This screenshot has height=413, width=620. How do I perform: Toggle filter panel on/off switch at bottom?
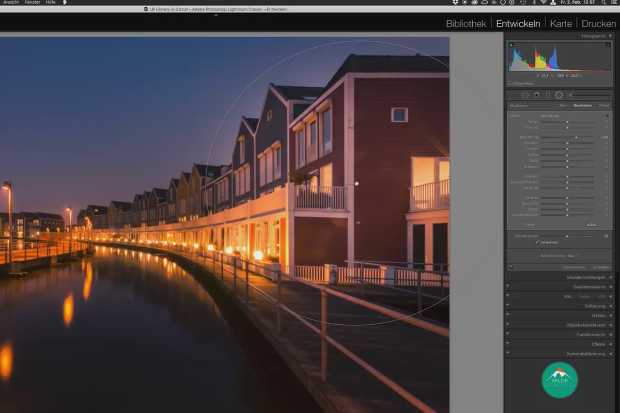[x=512, y=267]
